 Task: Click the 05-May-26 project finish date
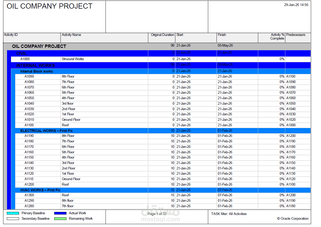tap(225, 46)
